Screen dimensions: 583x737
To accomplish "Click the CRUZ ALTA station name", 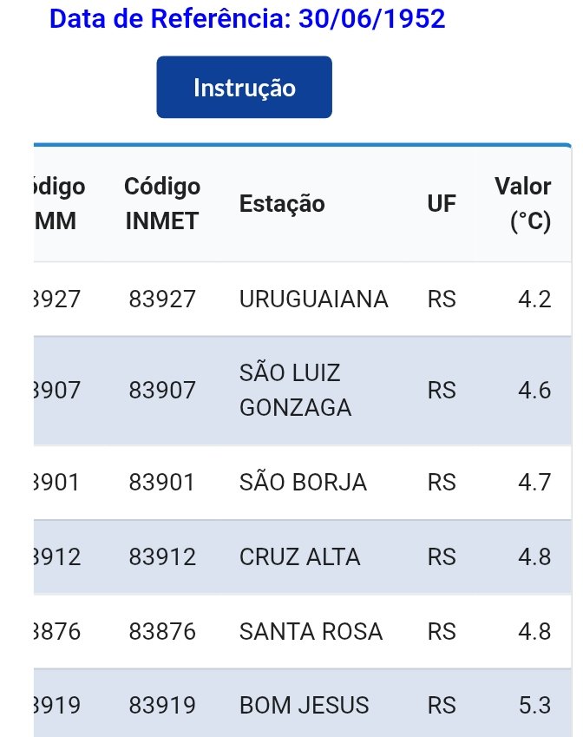I will click(299, 556).
